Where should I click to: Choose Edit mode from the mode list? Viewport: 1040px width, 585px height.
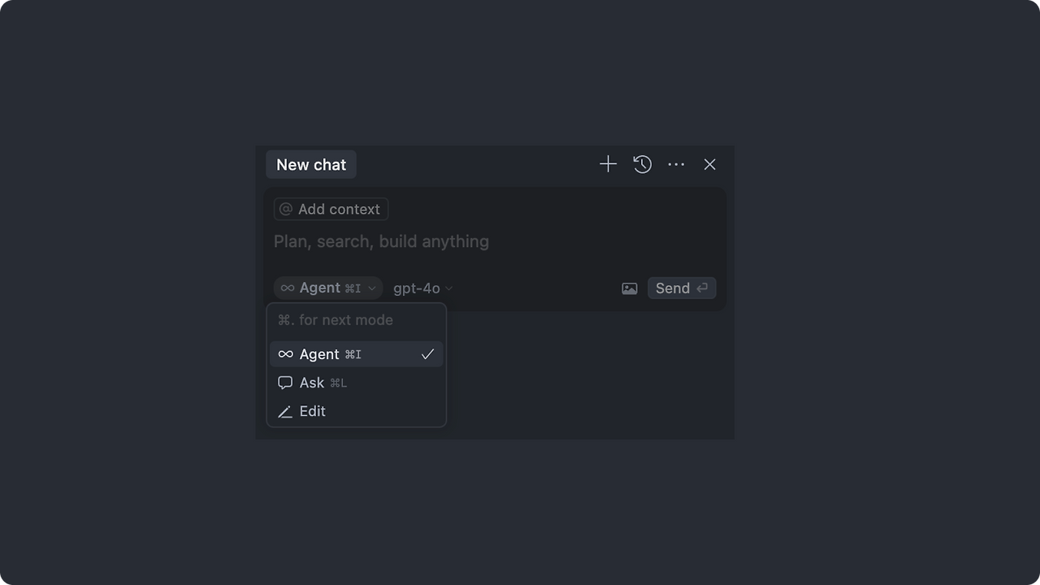[313, 411]
